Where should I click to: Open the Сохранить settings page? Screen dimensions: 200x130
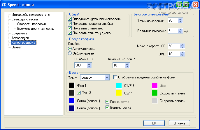tap(19, 33)
